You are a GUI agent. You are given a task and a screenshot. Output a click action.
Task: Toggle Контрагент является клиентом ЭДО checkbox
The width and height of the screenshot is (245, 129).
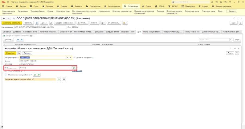(4, 36)
